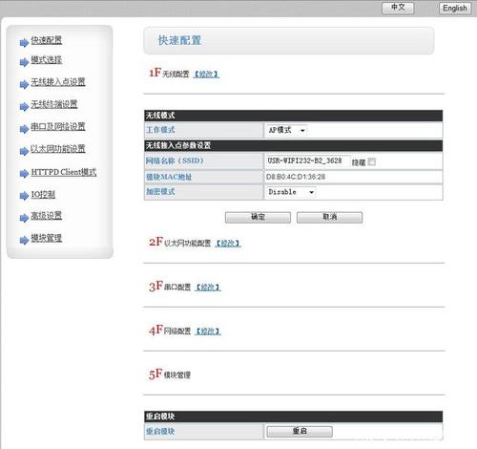Click the 重启模块 row label
Image resolution: width=477 pixels, height=449 pixels.
(160, 432)
